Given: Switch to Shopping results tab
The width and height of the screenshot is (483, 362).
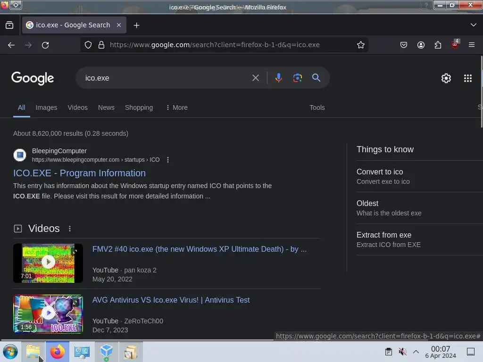Looking at the screenshot, I should (139, 107).
